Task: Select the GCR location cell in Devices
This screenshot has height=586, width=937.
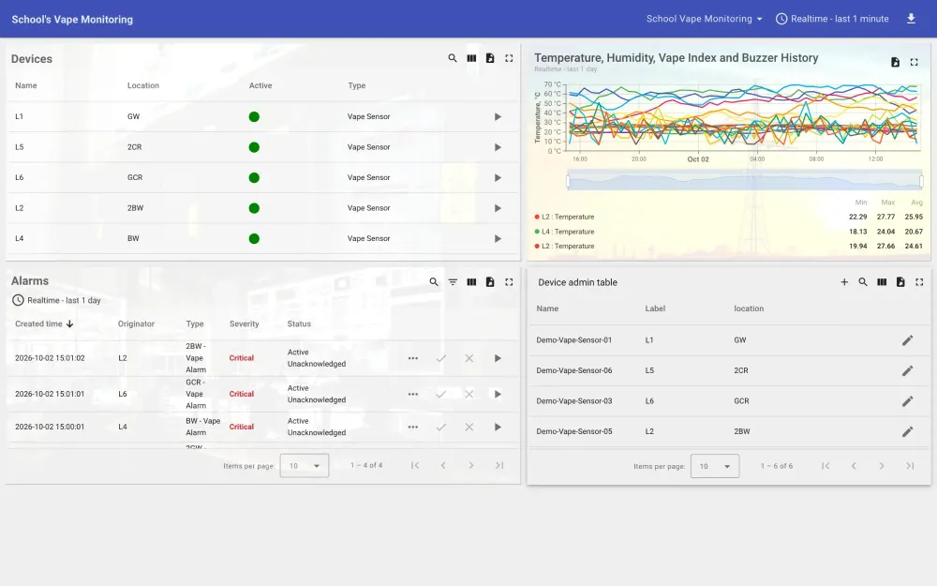Action: tap(135, 177)
